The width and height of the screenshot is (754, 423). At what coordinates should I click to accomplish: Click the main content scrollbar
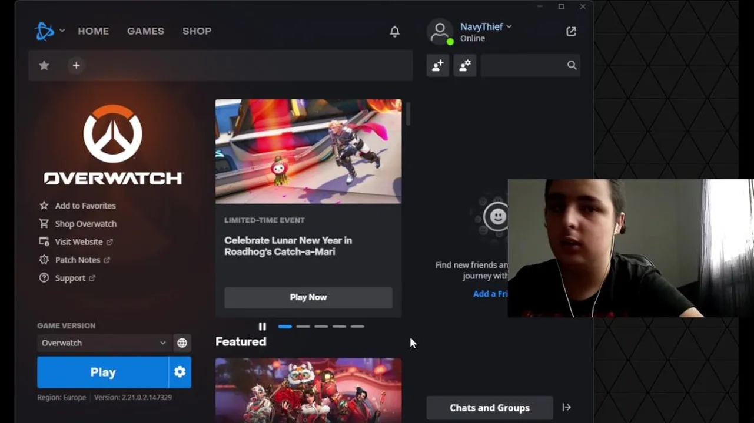pos(408,113)
